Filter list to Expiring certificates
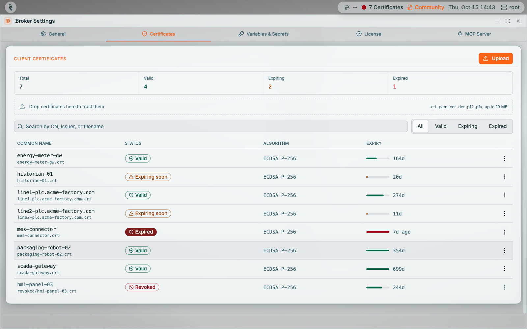 467,126
